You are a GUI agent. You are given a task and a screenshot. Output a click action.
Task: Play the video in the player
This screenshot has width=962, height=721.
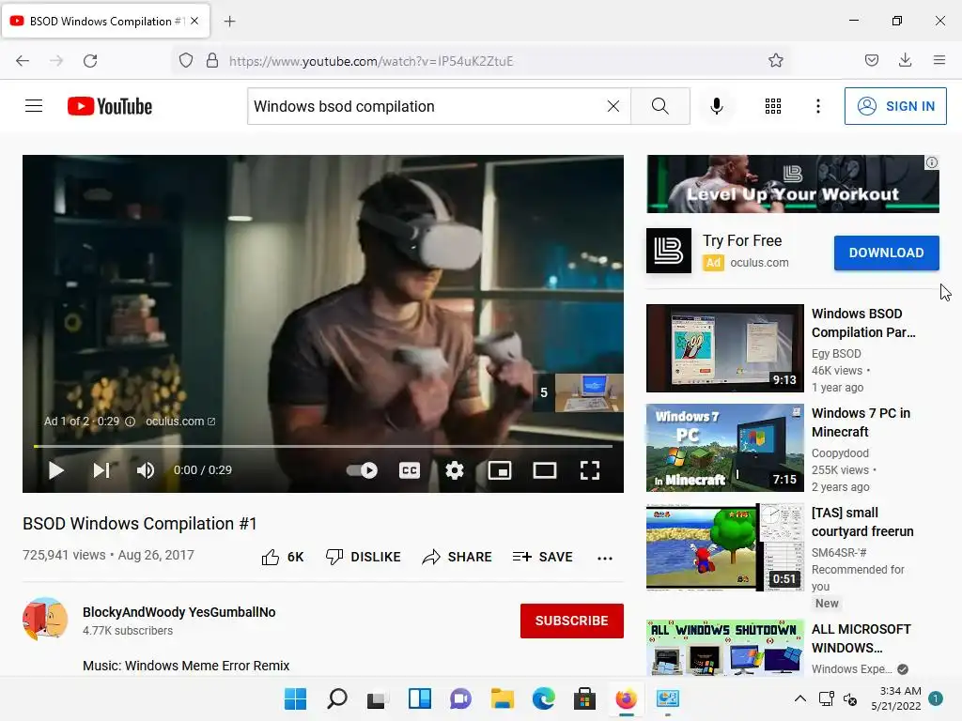coord(55,470)
